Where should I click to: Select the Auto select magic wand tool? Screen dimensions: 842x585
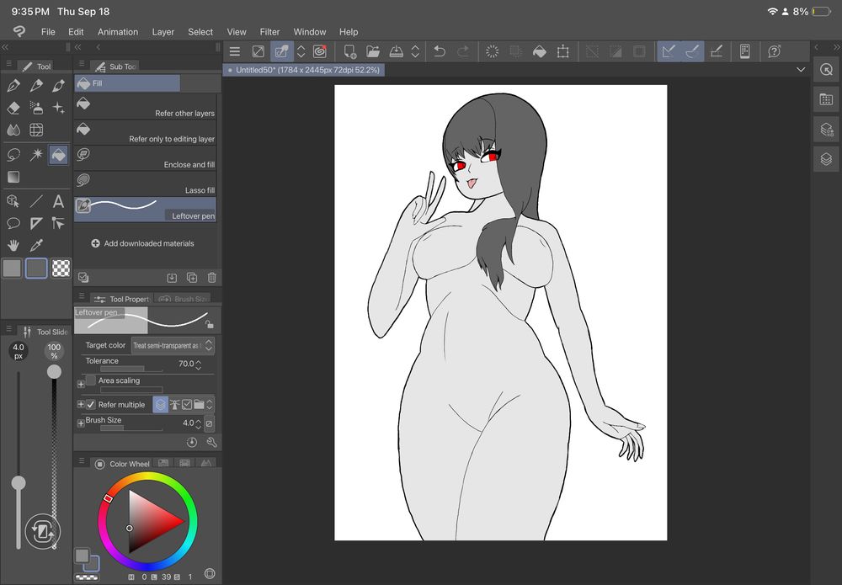(36, 155)
